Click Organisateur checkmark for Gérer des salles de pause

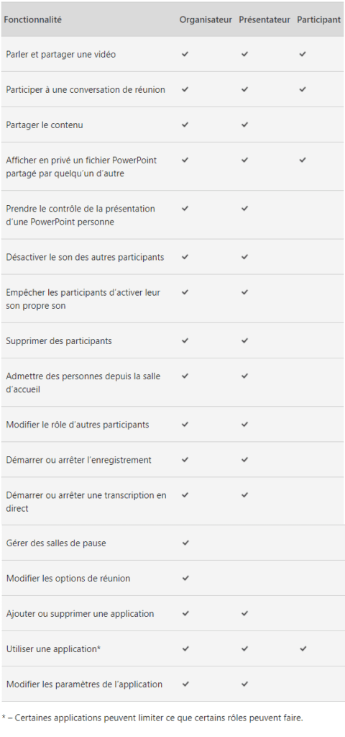pyautogui.click(x=185, y=543)
